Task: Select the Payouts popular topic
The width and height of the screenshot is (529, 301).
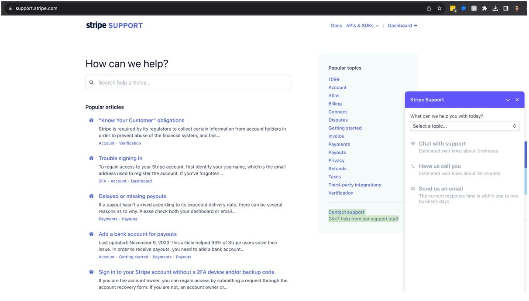Action: coord(337,152)
